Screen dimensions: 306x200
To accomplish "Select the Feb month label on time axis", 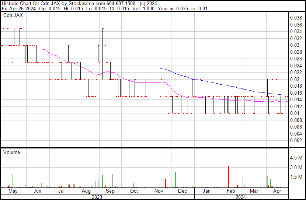I will (x=231, y=191).
